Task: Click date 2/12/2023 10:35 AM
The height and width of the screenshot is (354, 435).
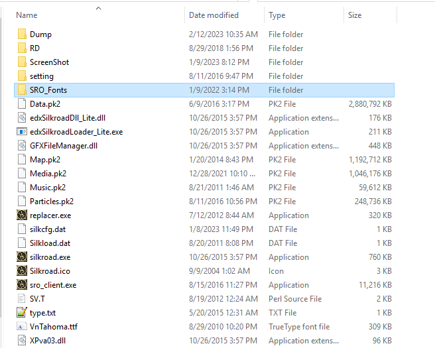Action: (x=223, y=34)
